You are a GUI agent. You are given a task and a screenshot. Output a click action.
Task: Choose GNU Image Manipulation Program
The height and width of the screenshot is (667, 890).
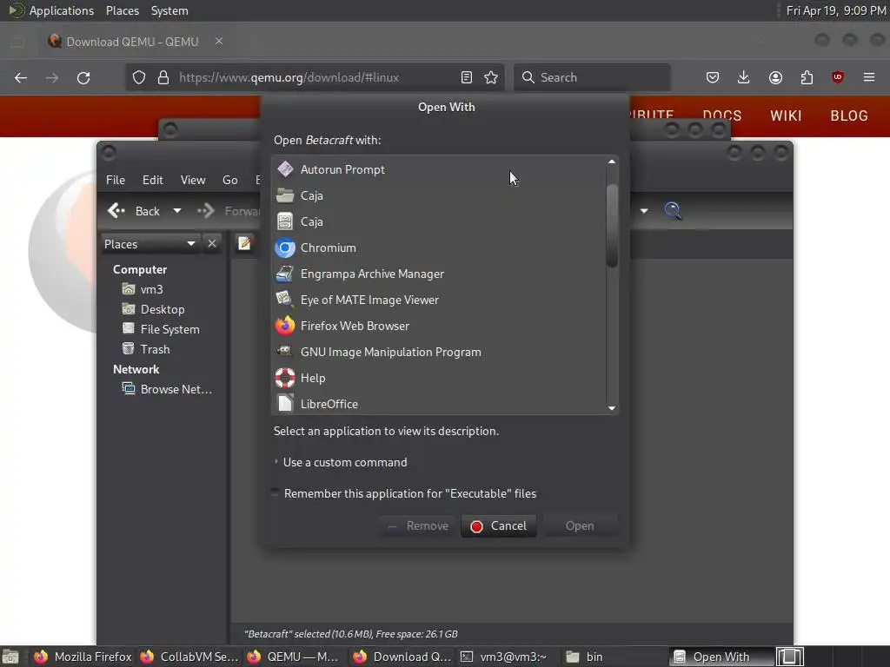(439, 353)
